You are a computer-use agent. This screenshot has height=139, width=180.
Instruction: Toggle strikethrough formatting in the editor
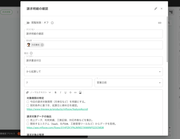70,93
